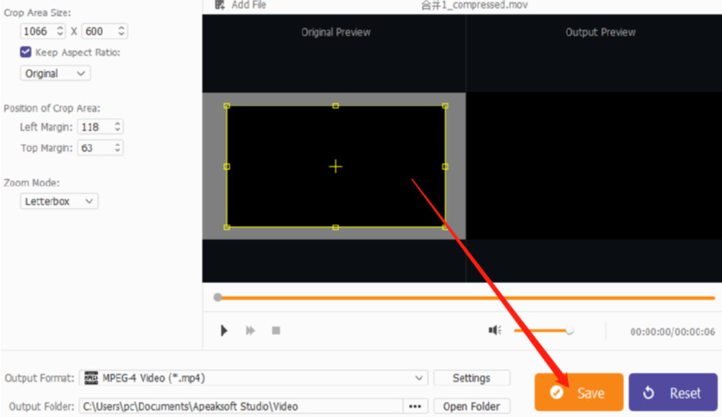
Task: Click the Settings button
Action: [472, 378]
